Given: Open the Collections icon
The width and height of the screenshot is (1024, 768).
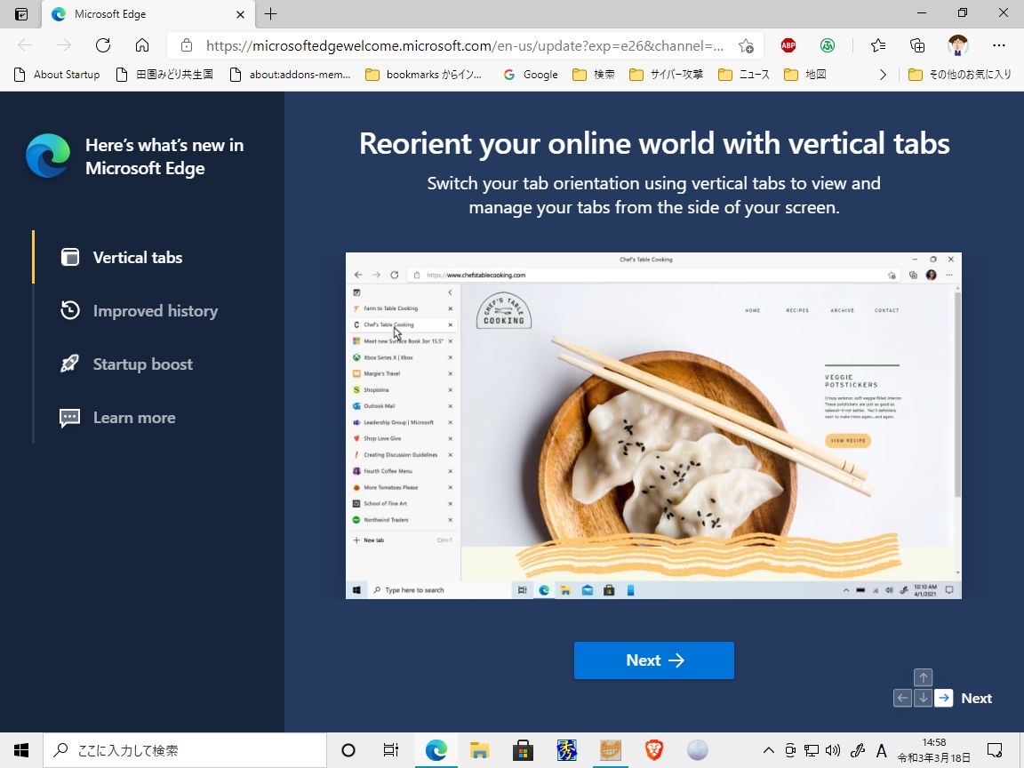Looking at the screenshot, I should click(917, 45).
